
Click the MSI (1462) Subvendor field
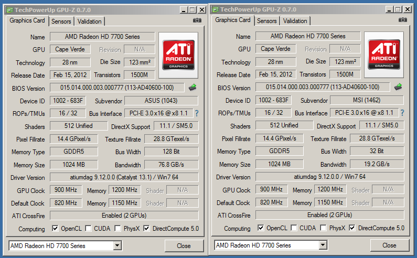[367, 100]
